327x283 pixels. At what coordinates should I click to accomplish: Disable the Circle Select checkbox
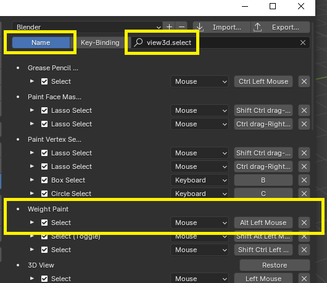(44, 194)
